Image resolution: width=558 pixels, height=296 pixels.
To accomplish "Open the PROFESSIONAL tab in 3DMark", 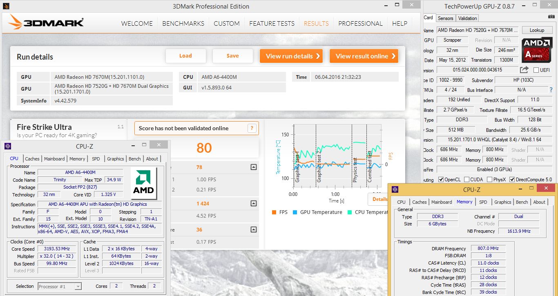I will click(x=360, y=23).
